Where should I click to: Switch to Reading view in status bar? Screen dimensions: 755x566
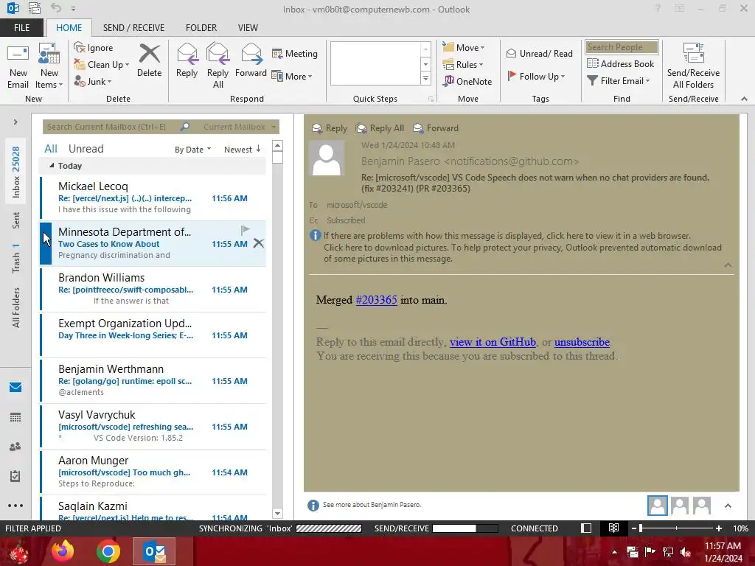[x=613, y=528]
